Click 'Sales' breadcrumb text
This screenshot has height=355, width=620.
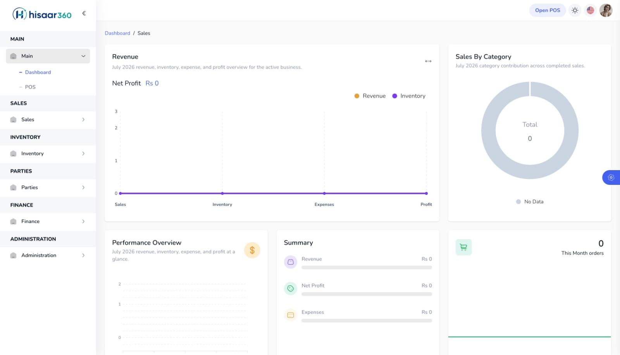click(144, 33)
